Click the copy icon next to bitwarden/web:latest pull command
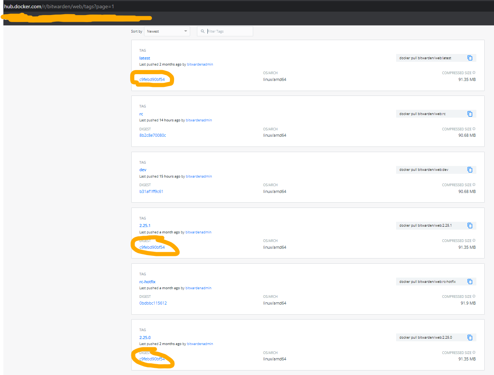The image size is (494, 375). (470, 58)
